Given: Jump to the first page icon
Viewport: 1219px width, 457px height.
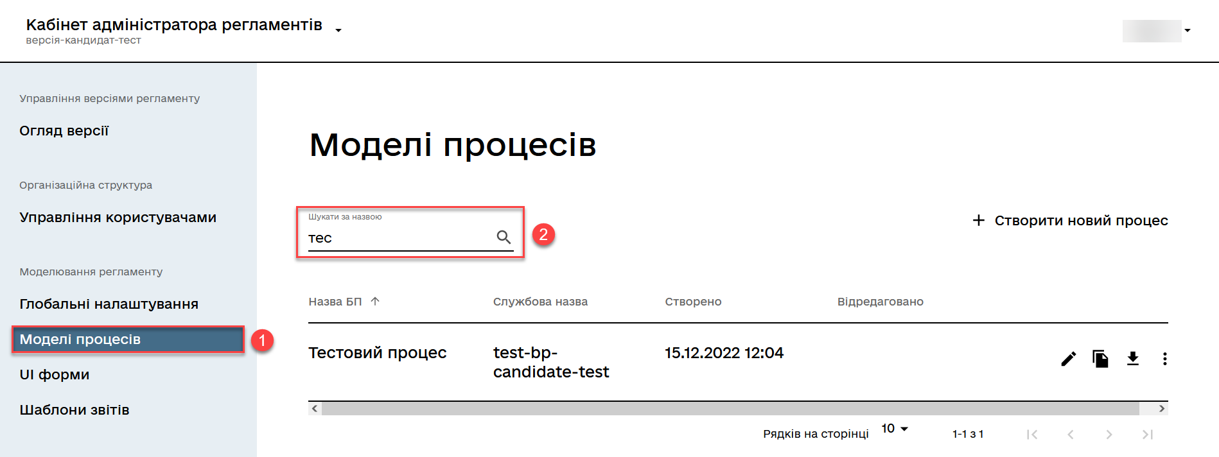Looking at the screenshot, I should pos(1032,435).
